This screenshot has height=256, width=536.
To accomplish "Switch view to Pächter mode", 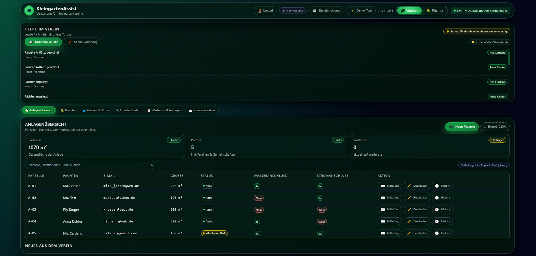I will [x=435, y=11].
